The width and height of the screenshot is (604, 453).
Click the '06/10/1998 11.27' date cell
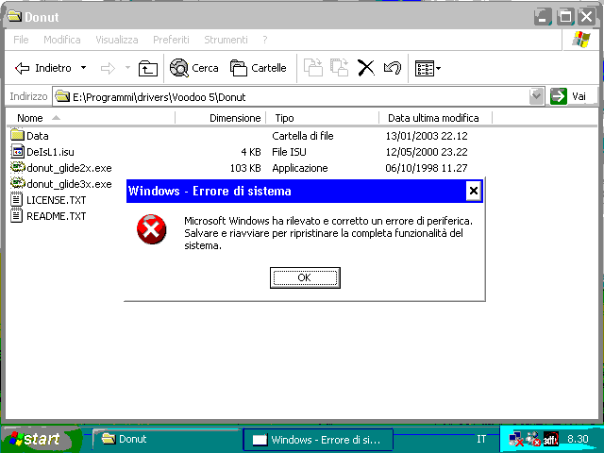[x=427, y=168]
